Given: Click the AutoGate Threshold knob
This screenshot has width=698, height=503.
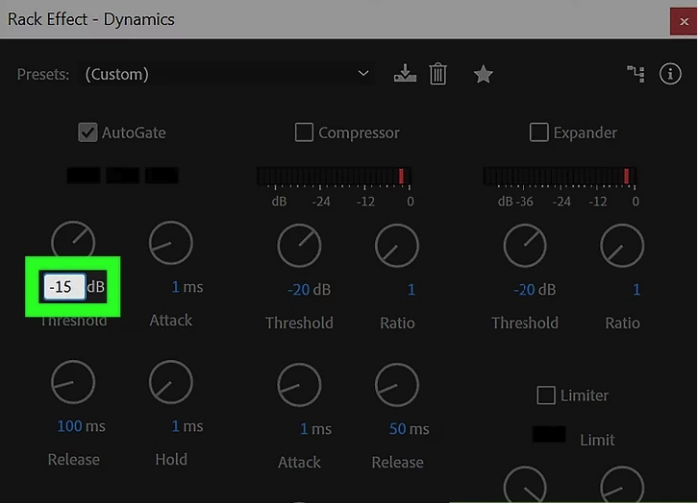Looking at the screenshot, I should tap(73, 244).
